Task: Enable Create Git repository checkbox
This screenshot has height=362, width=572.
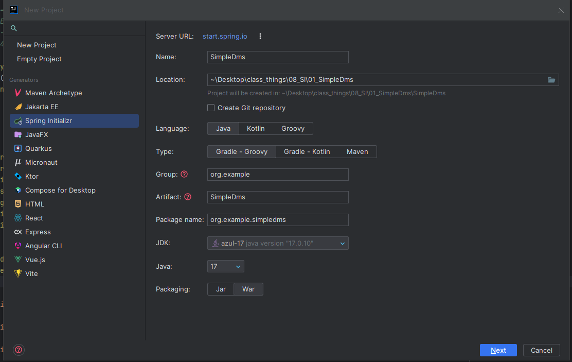Action: pyautogui.click(x=211, y=108)
